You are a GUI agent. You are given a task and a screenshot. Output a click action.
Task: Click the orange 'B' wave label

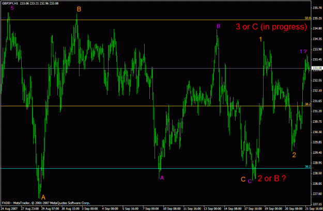pyautogui.click(x=79, y=9)
